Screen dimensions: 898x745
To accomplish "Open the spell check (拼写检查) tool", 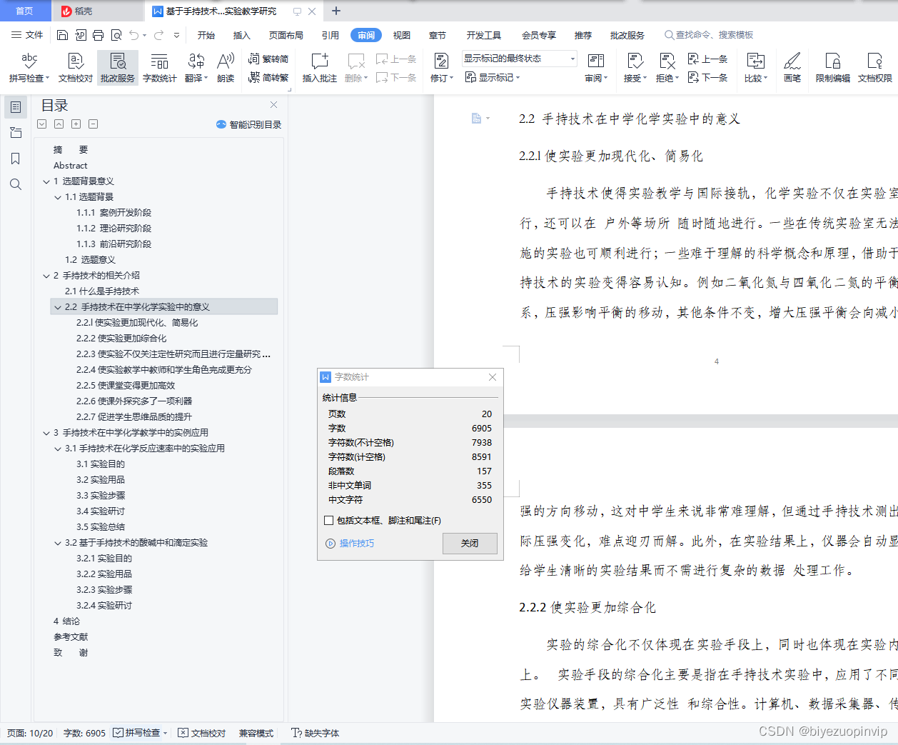I will [x=29, y=68].
